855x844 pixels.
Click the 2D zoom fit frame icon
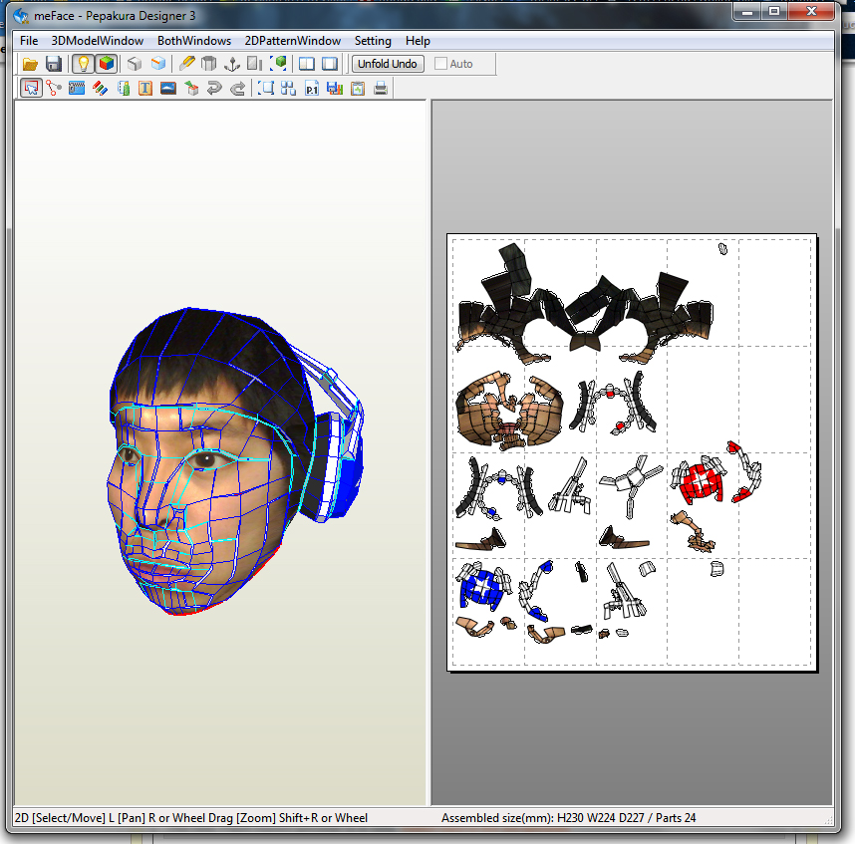click(265, 88)
